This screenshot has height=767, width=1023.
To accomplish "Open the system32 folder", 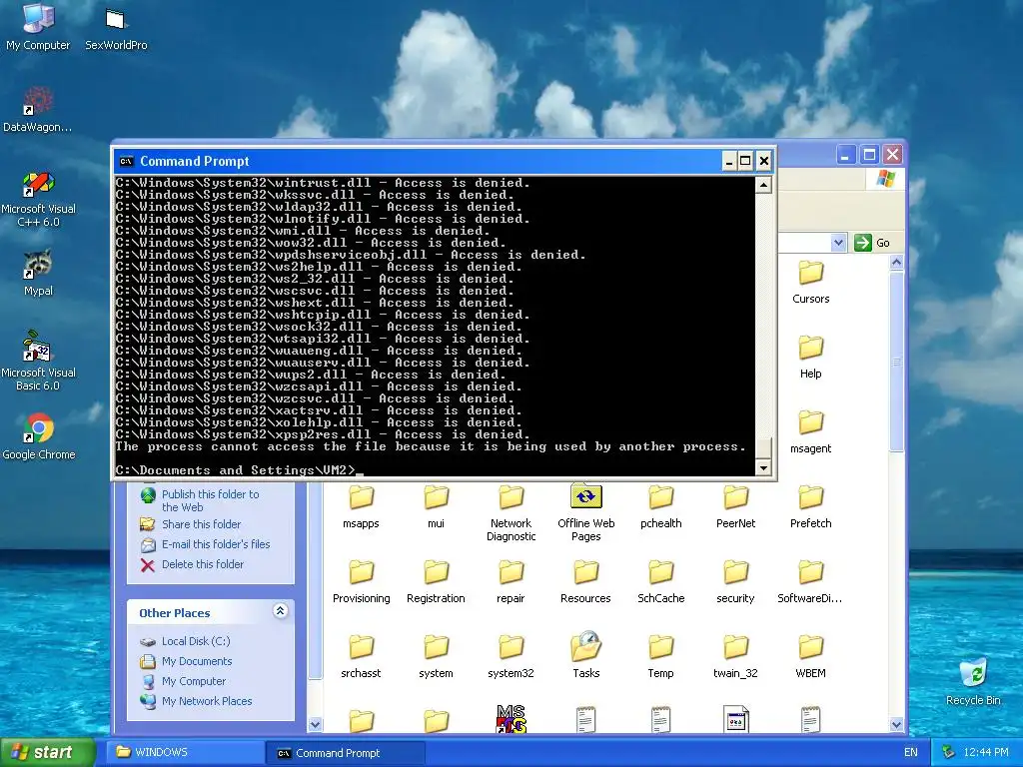I will pyautogui.click(x=511, y=657).
